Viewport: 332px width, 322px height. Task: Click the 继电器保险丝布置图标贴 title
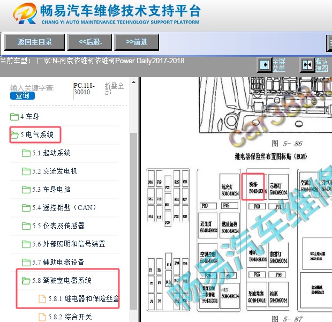point(270,156)
